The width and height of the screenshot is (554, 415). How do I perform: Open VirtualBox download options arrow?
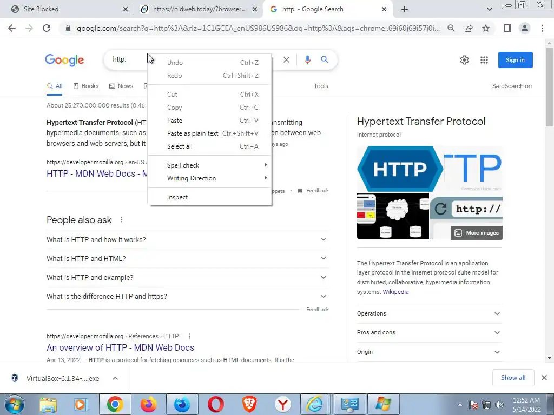click(115, 378)
